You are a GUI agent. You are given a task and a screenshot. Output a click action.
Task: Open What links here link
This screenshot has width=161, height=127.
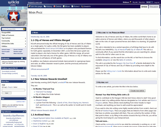coord(18,54)
